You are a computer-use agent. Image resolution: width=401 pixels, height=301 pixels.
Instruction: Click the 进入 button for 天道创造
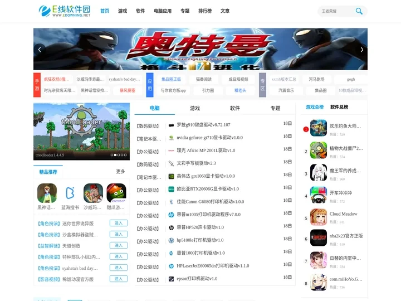point(119,245)
